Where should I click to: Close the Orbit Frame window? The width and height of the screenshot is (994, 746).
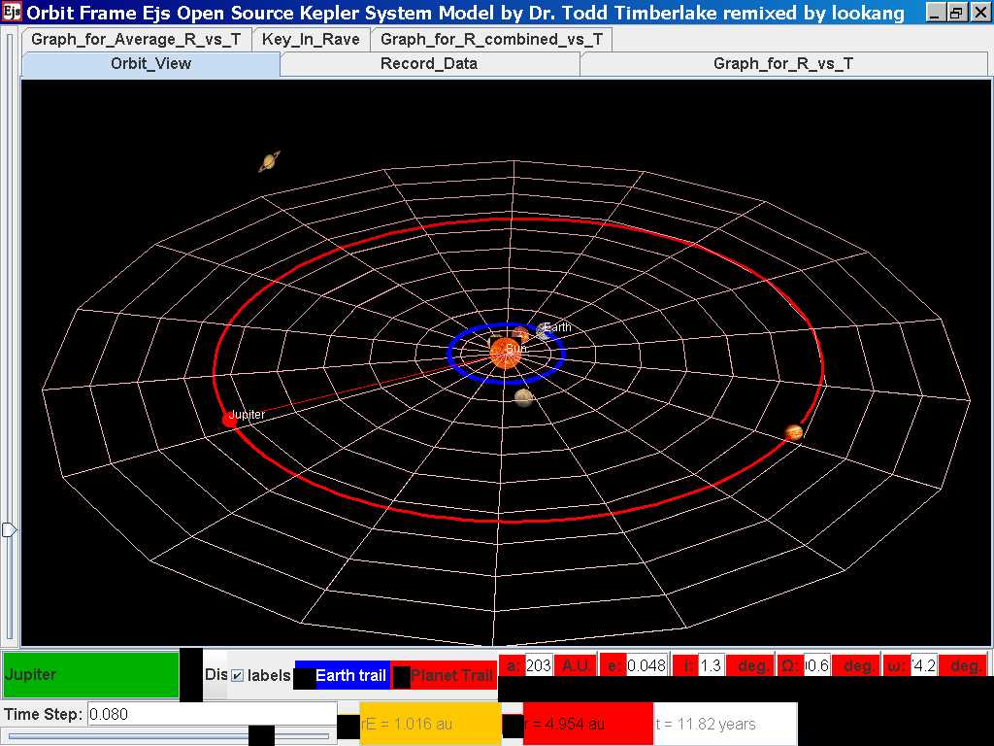click(980, 12)
